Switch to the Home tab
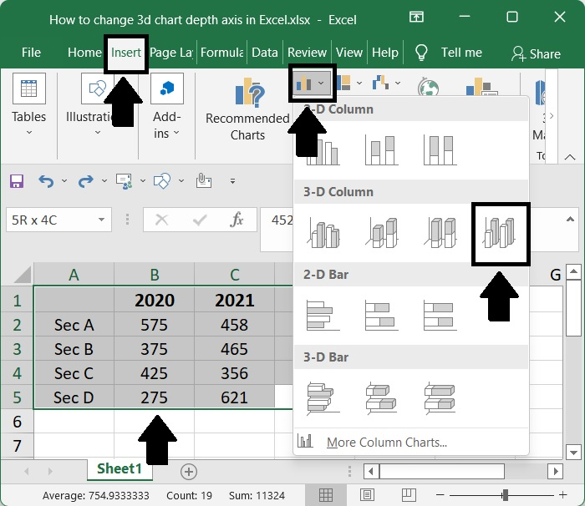Viewport: 585px width, 506px height. click(84, 53)
